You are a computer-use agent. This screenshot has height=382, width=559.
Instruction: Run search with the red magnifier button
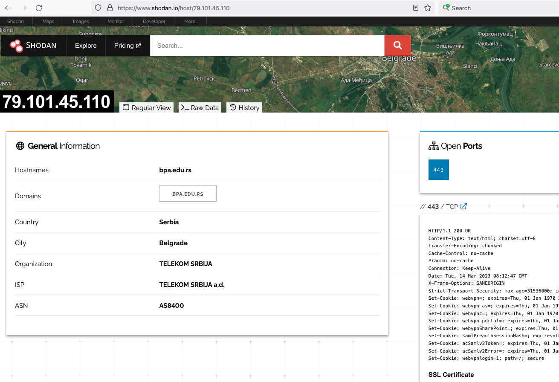pos(398,46)
